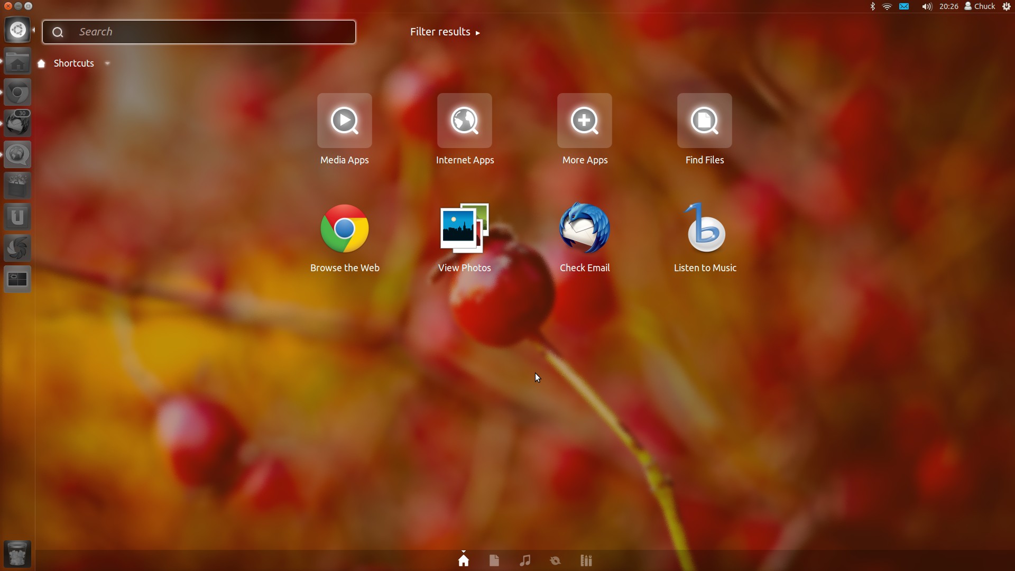Screen dimensions: 1015x571
Task: Open the Workspace Switcher in launcher
Action: tap(17, 279)
